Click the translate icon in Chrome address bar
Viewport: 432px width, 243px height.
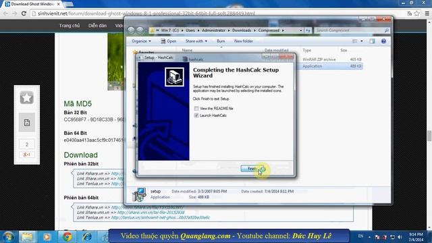410,13
